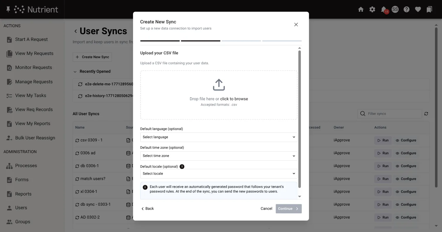Run the match users? sync
442x232 pixels.
pos(383,179)
